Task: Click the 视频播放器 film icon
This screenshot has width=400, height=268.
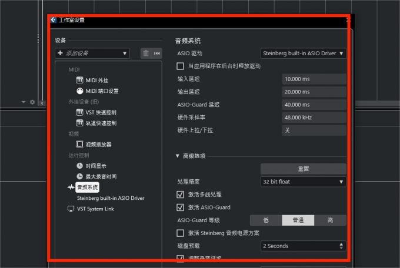Action: click(80, 145)
